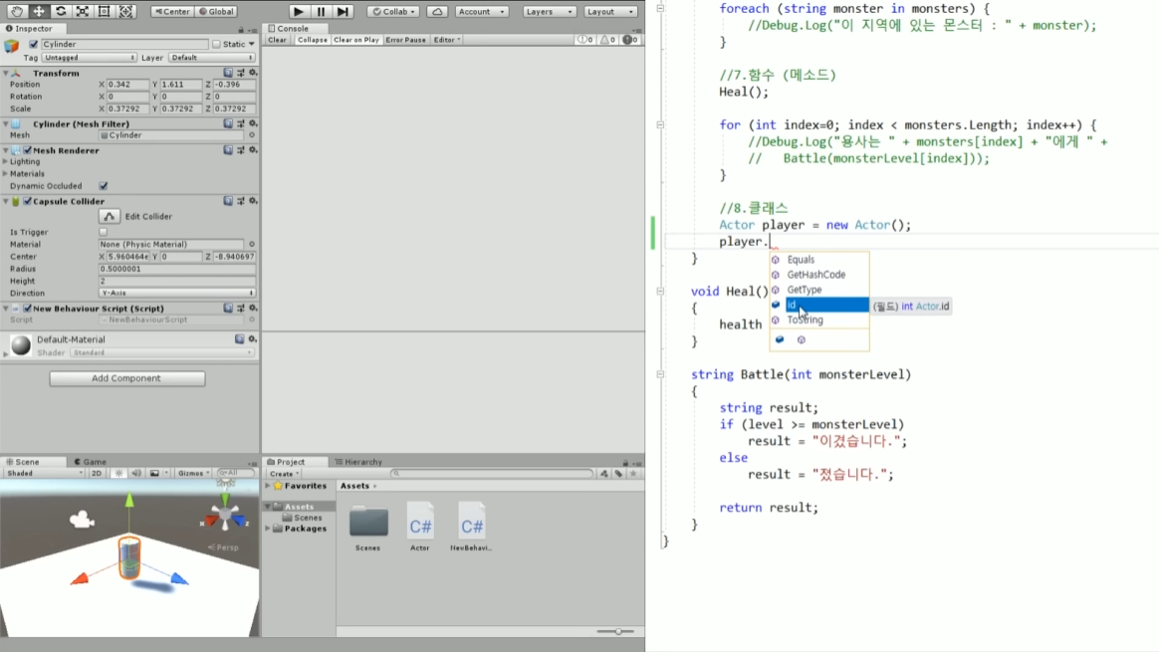Click search by label icon in Project
This screenshot has width=1159, height=652.
pos(618,473)
